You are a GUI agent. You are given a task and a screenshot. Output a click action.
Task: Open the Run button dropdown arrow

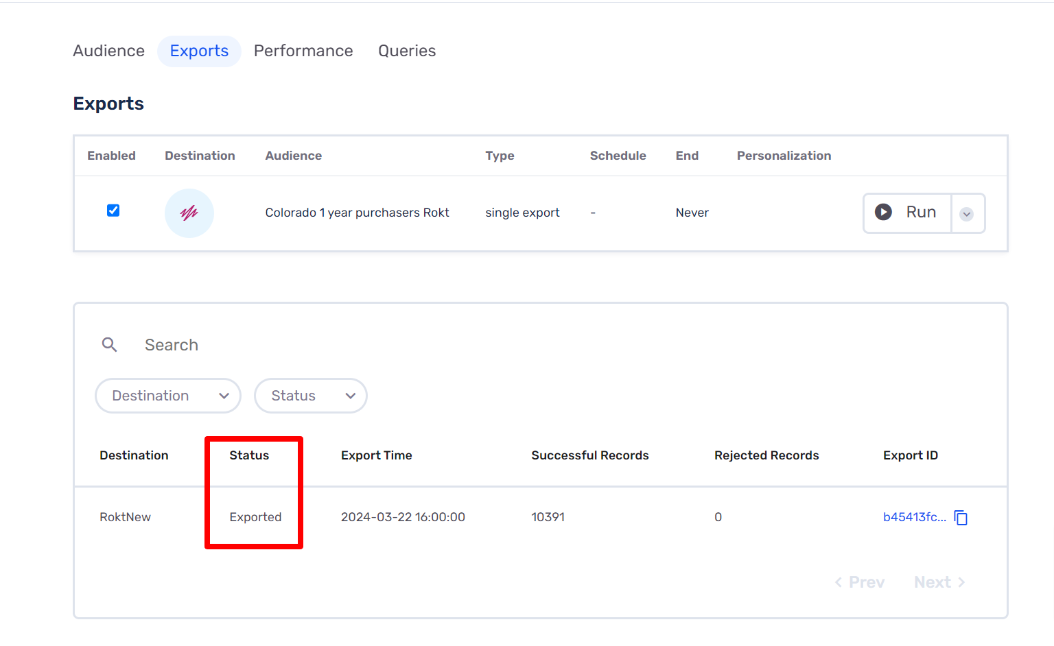click(x=967, y=214)
